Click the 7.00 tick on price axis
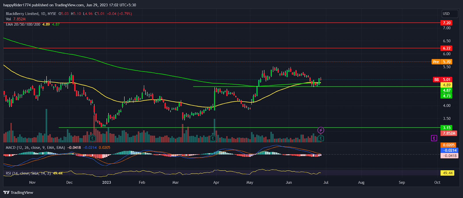The width and height of the screenshot is (463, 198). tap(447, 28)
